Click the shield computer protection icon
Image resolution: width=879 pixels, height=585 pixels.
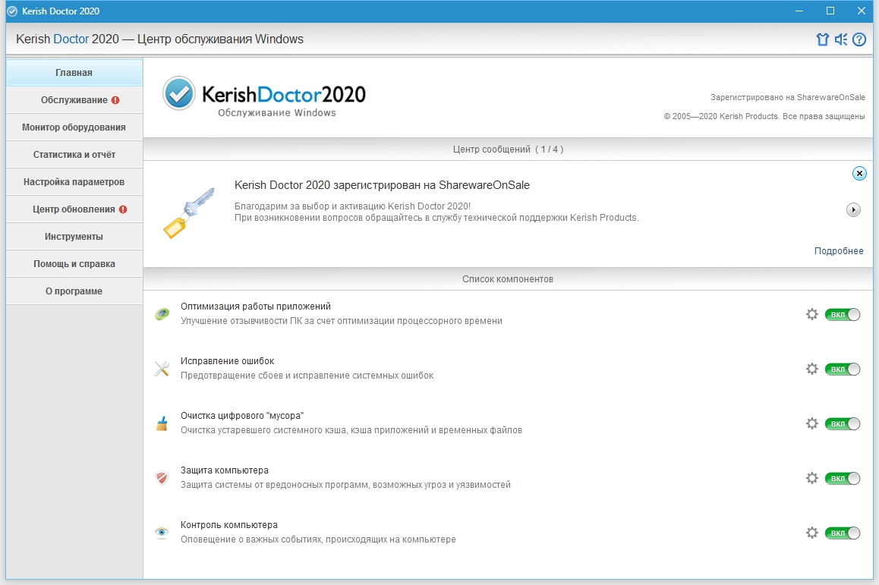[x=162, y=478]
